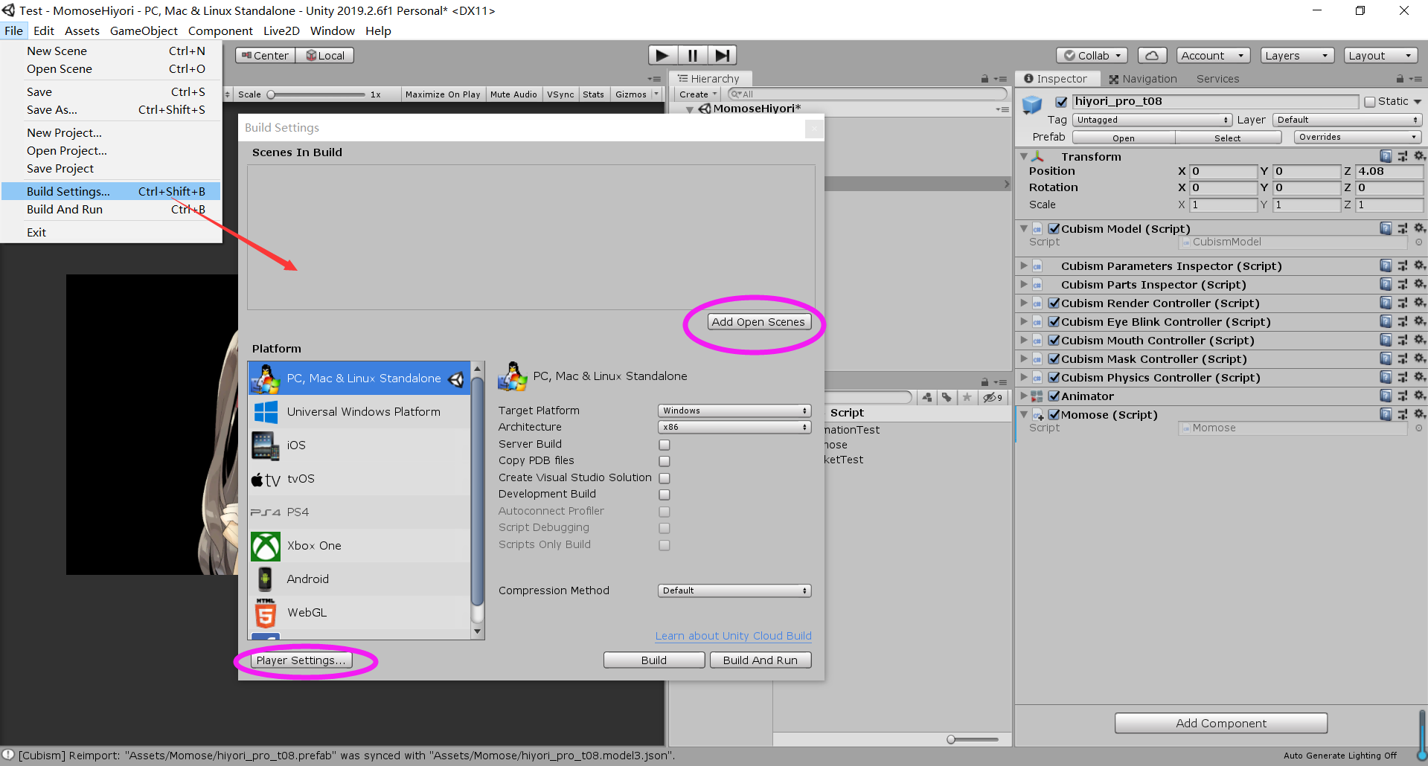Open the Transform component gear menu
The width and height of the screenshot is (1428, 766).
1419,156
